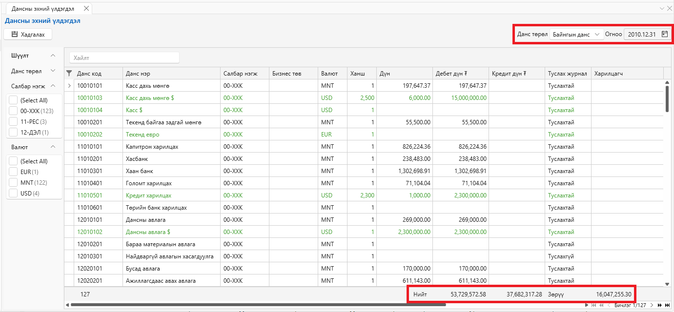
Task: Sort by Валют column header
Action: (332, 73)
